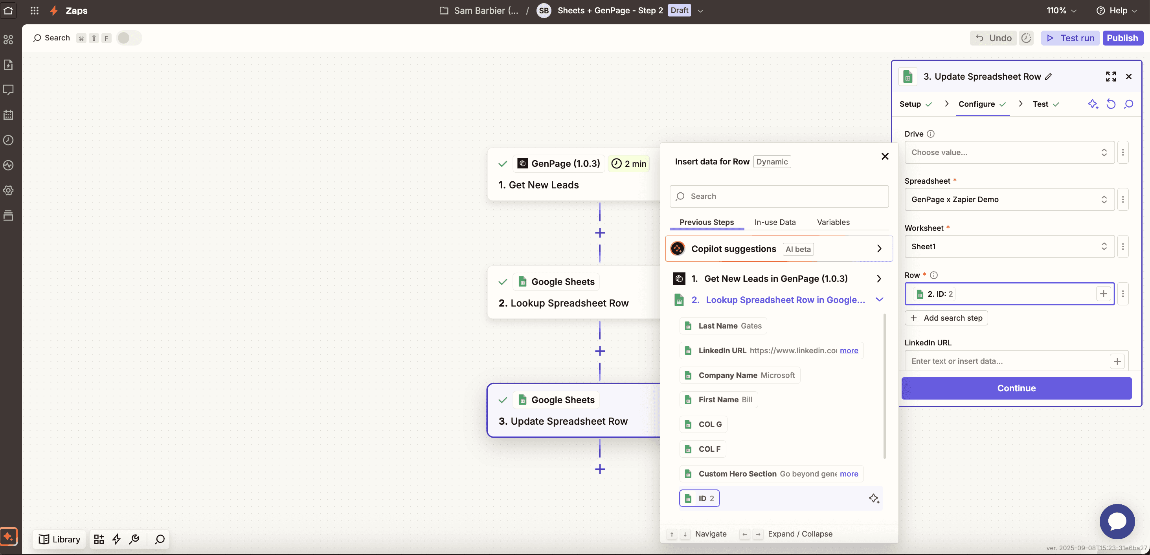Click plus between Lookup and Update steps

point(599,351)
